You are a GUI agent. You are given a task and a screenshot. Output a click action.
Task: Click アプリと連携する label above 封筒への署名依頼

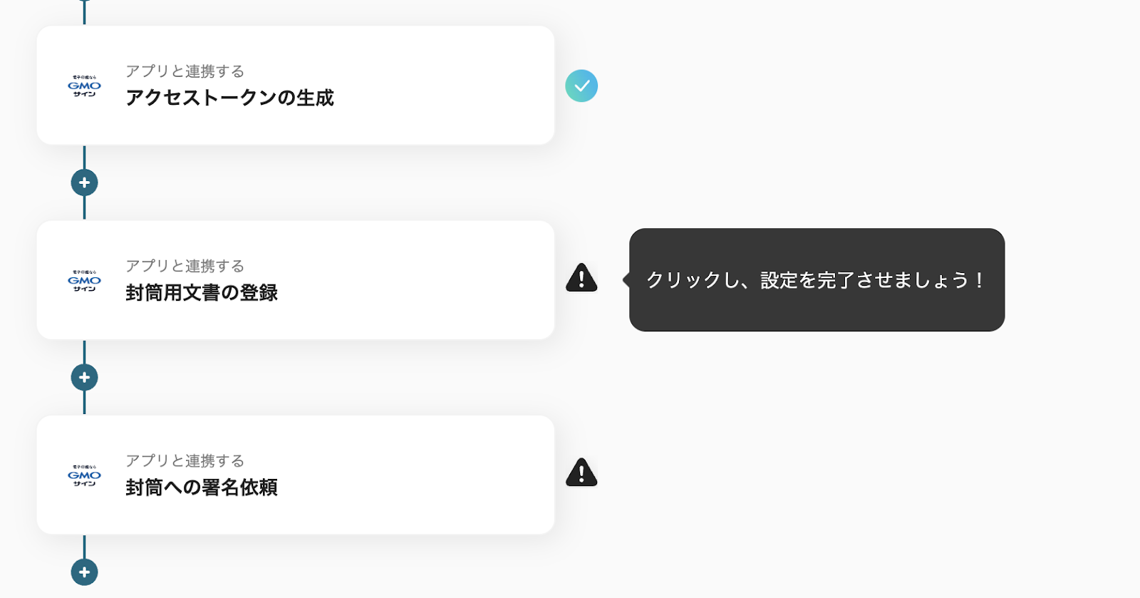(x=185, y=460)
